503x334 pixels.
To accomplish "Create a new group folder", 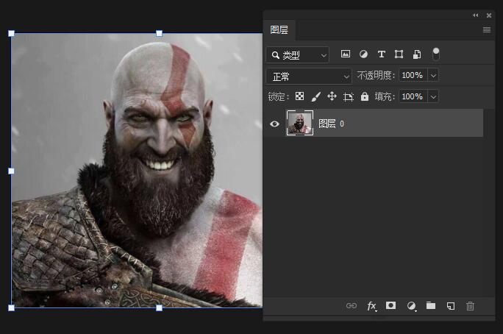I will (x=431, y=305).
